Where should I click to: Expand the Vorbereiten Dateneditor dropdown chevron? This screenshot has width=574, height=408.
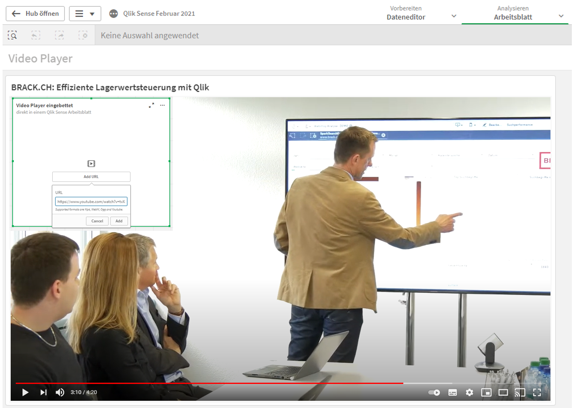tap(454, 16)
